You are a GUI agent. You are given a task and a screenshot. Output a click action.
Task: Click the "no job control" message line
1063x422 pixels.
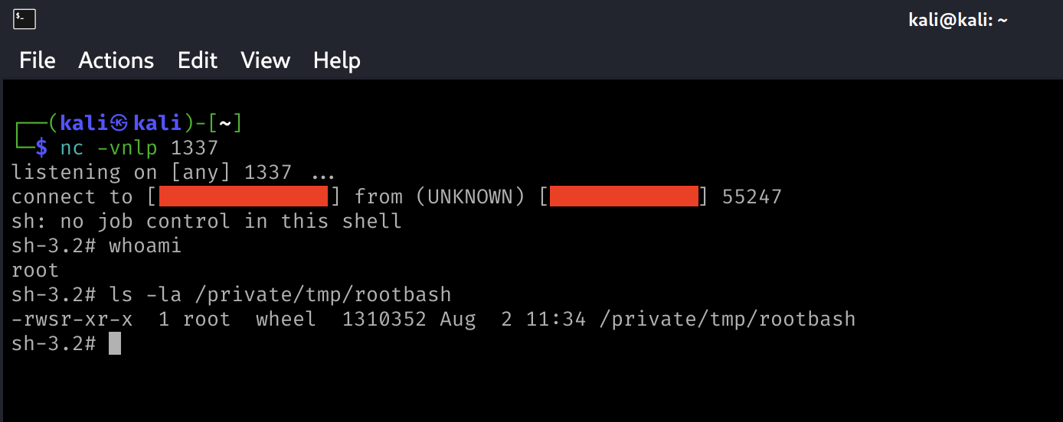(x=207, y=221)
